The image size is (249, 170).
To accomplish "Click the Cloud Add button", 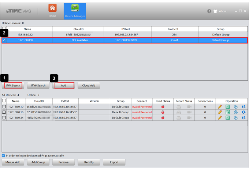I will pyautogui.click(x=89, y=86).
